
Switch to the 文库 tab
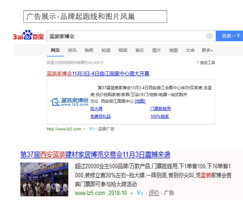click(x=190, y=50)
